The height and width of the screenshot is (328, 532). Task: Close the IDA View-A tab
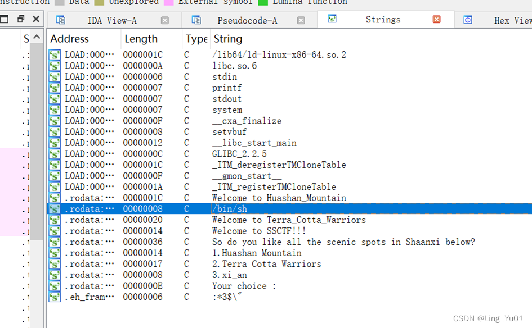tap(165, 20)
